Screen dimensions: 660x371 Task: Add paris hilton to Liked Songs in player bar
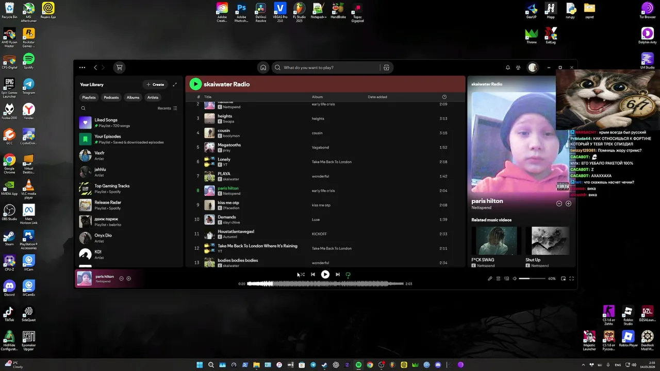(x=128, y=279)
